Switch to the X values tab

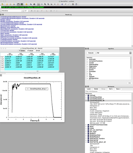coord(30,51)
